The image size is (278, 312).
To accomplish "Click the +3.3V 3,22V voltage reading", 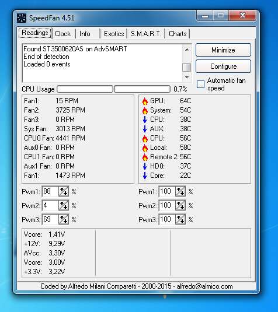I will 44,272.
